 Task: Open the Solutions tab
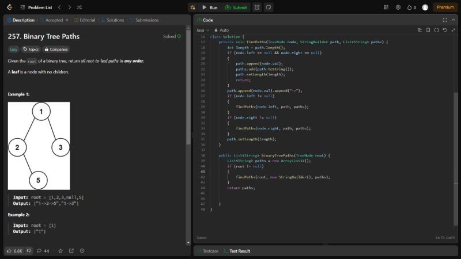click(112, 20)
